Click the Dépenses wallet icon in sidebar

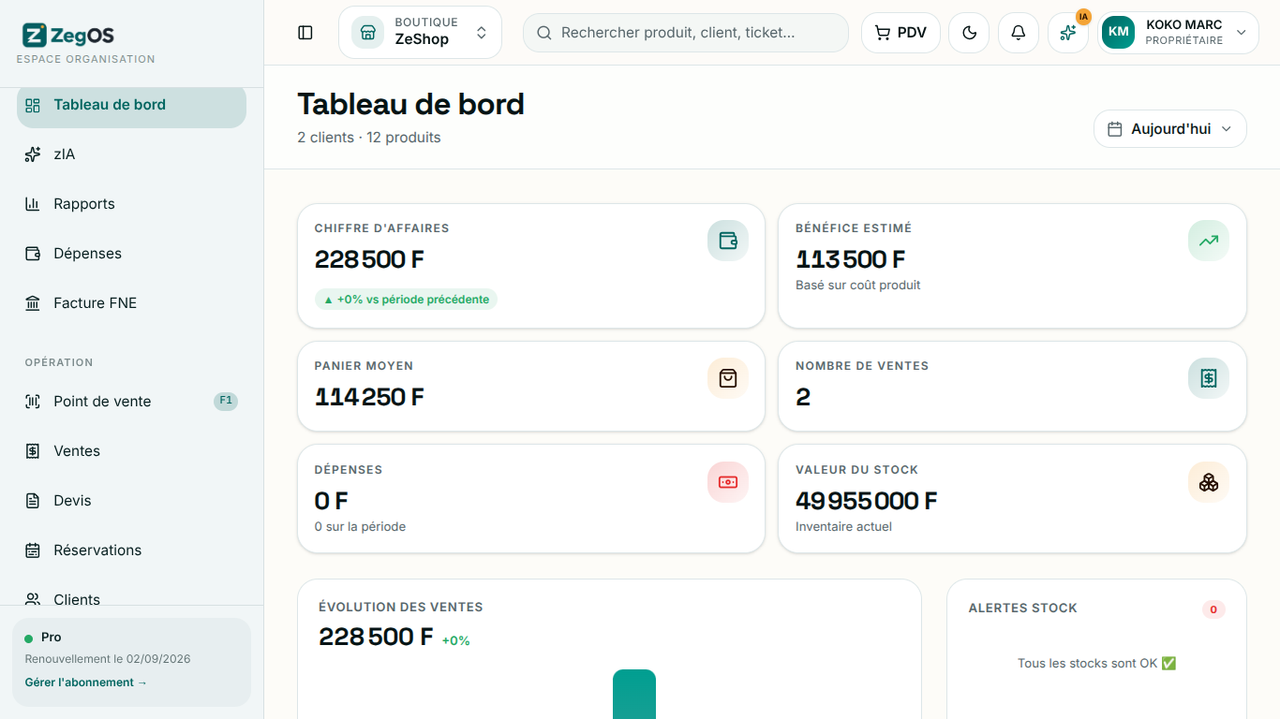pyautogui.click(x=33, y=254)
